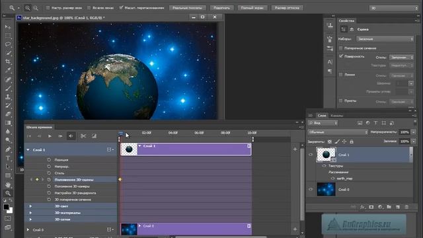Switch to the 3D panel tab
This screenshot has height=238, width=423.
[310, 116]
